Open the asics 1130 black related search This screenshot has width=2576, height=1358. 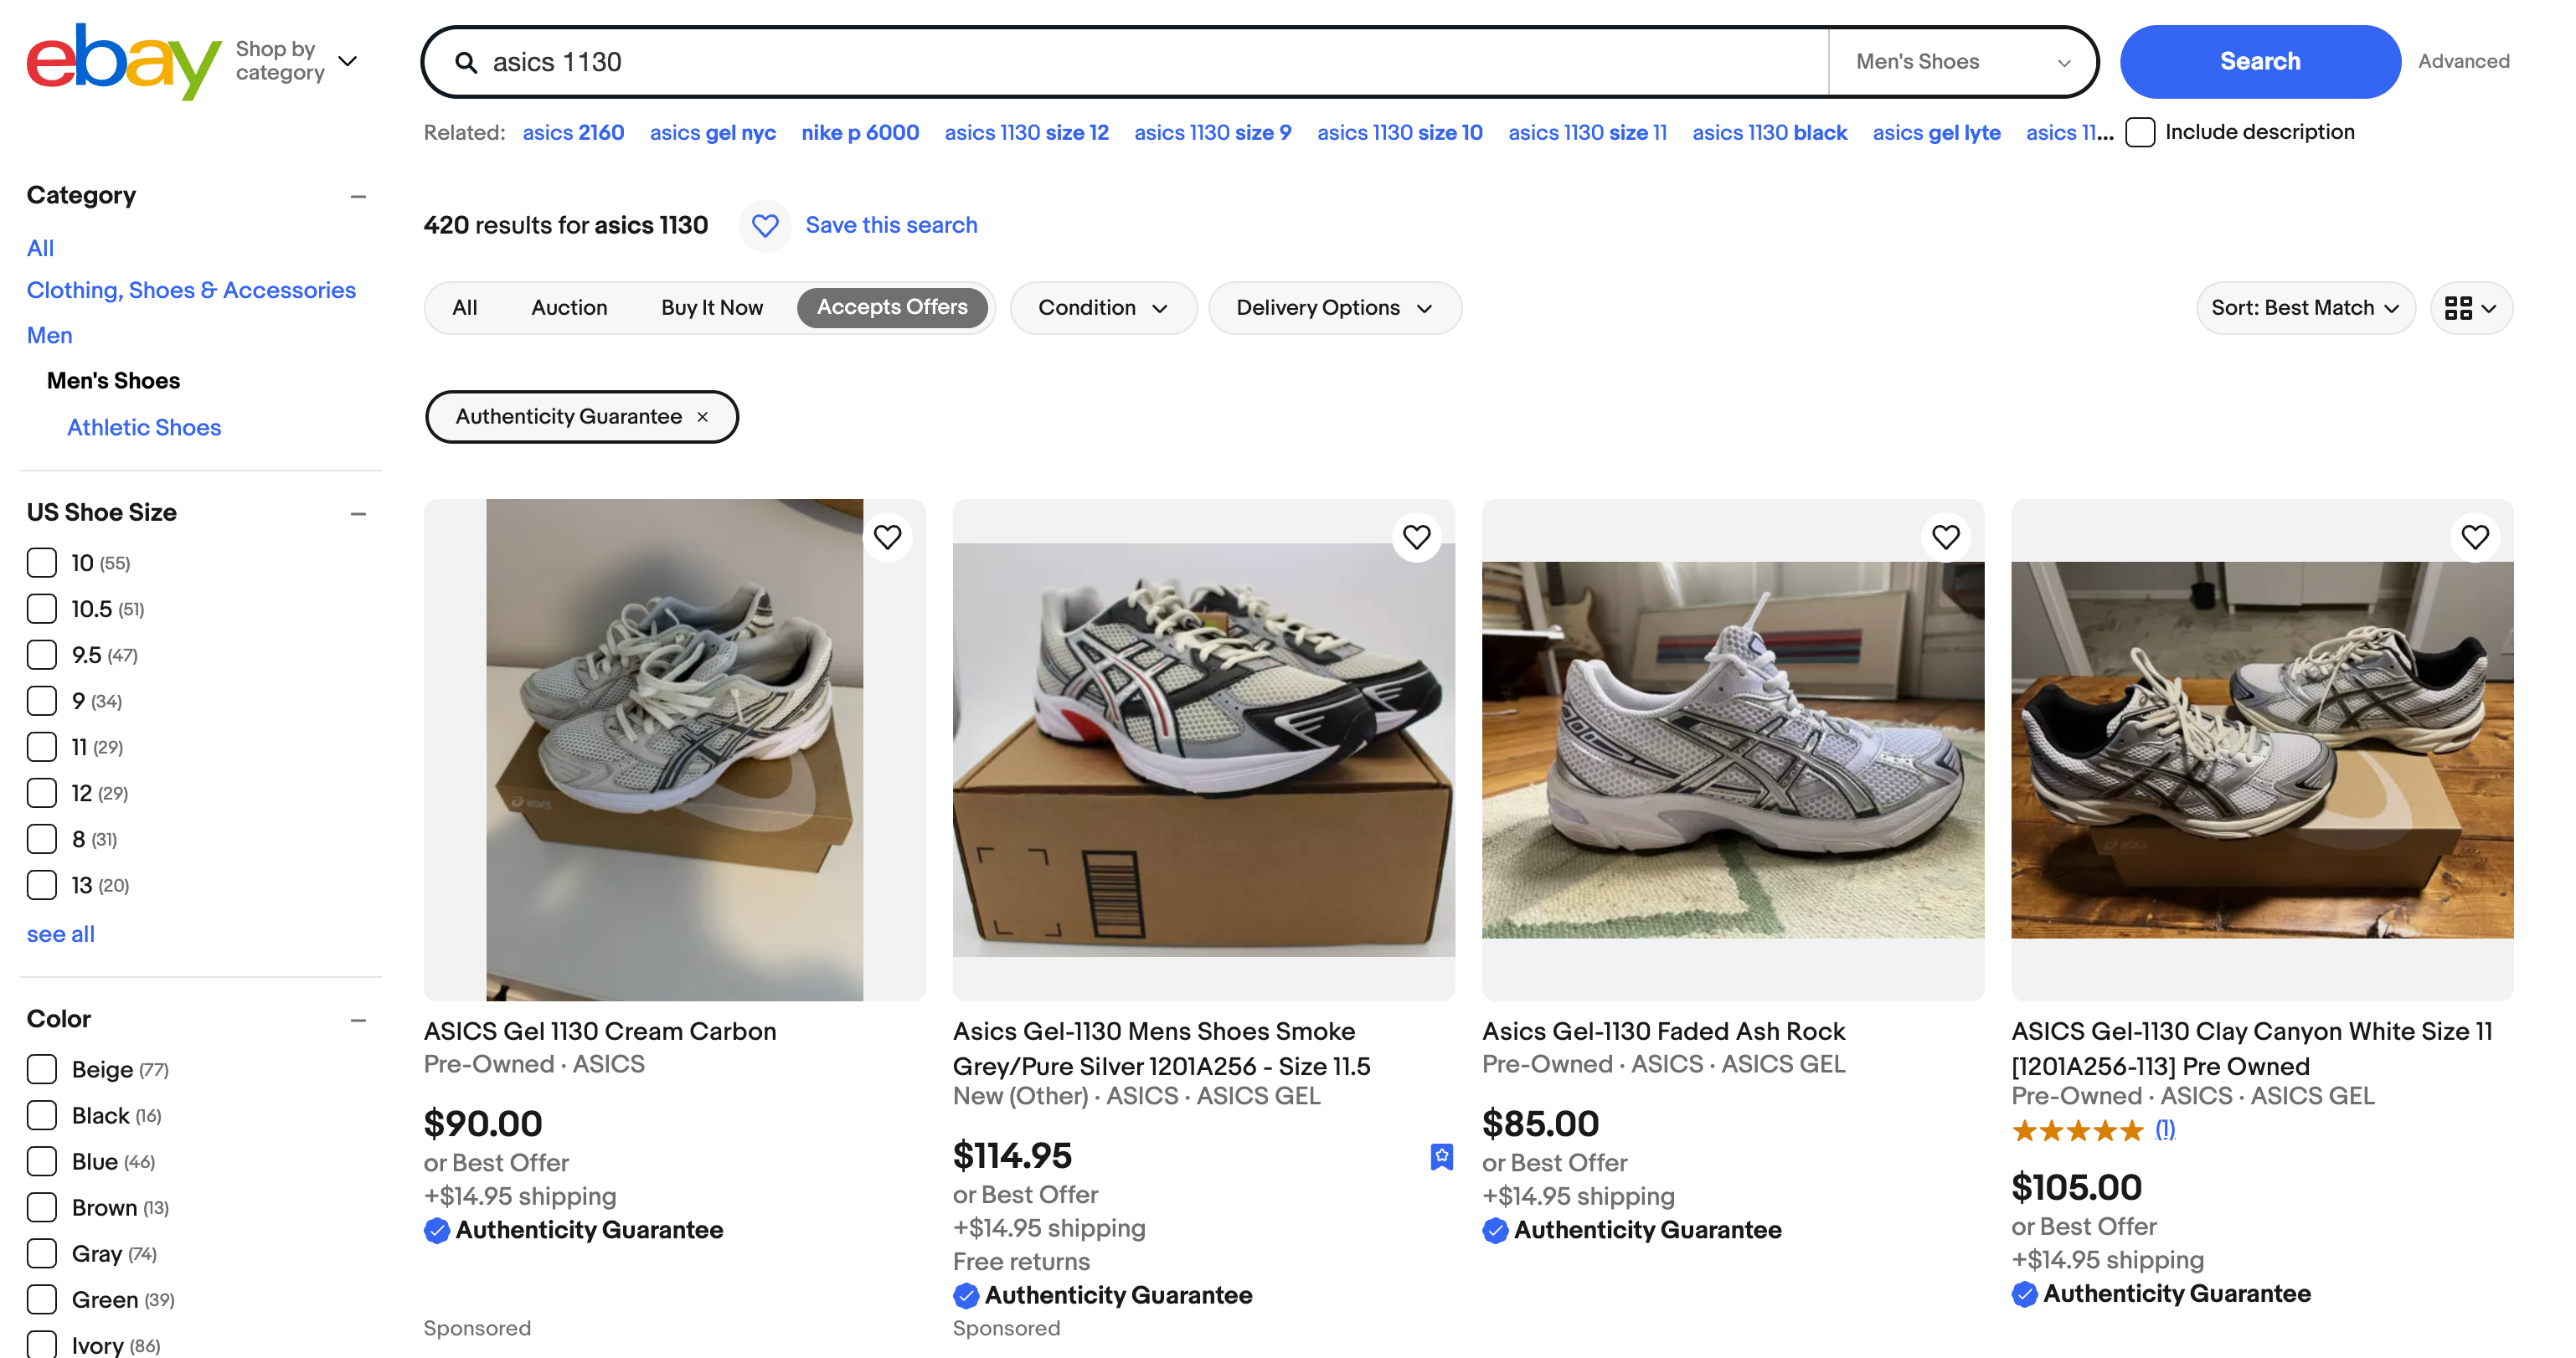(x=1768, y=133)
